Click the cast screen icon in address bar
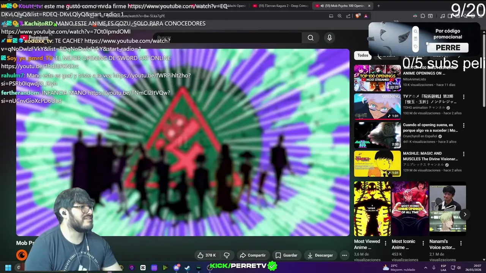 coord(331,16)
